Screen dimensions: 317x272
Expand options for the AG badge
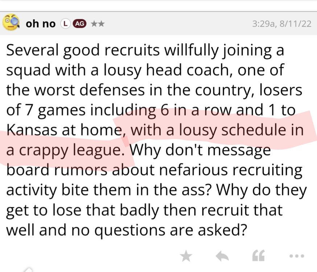(x=79, y=24)
